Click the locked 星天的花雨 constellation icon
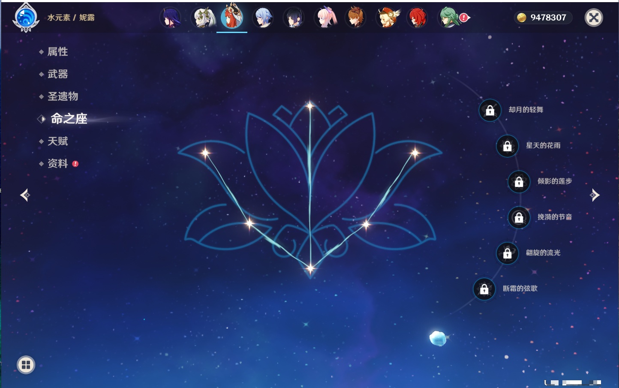The height and width of the screenshot is (388, 619). 507,146
